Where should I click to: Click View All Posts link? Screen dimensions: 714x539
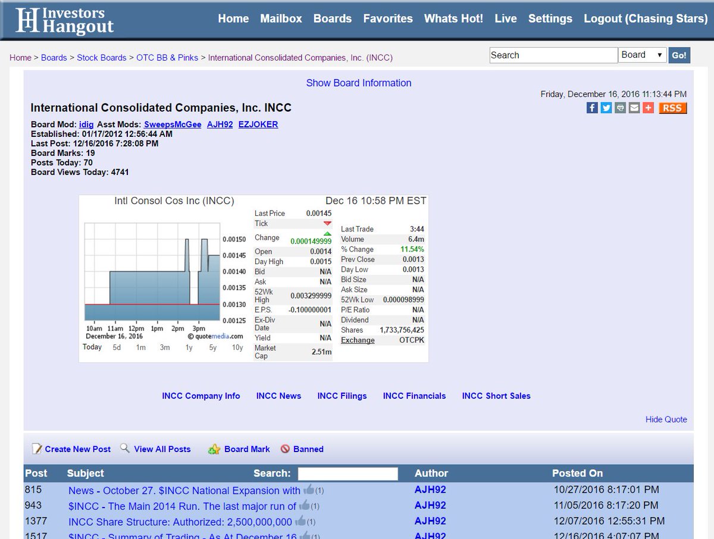162,449
